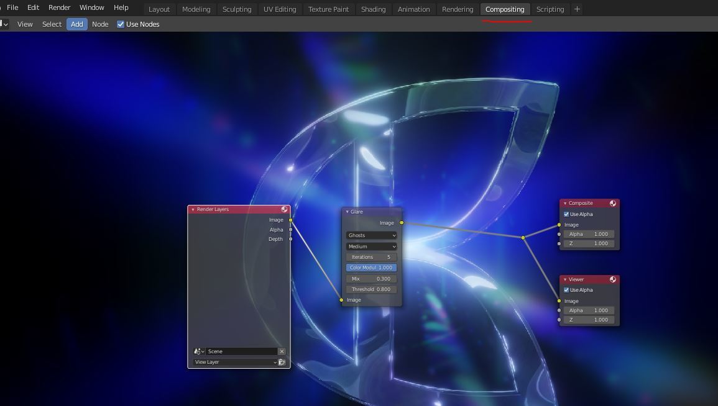This screenshot has height=406, width=718.
Task: Click Alpha input socket of Viewer node
Action: coord(559,310)
